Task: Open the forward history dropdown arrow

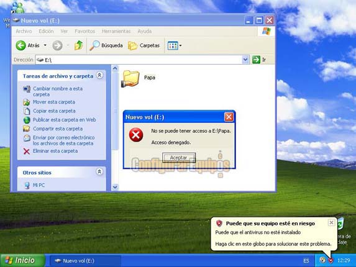Action: point(68,45)
